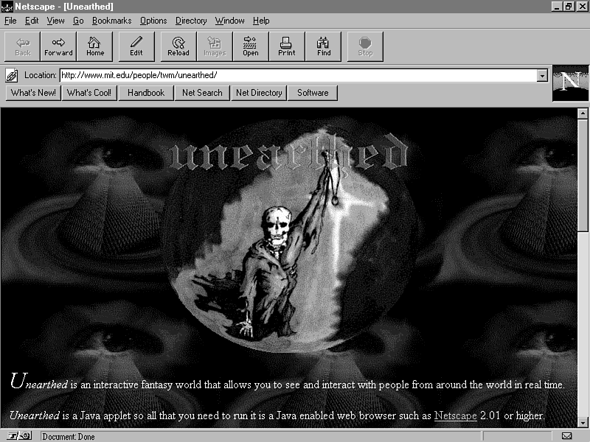
Task: Click the Back arrow toolbar button
Action: 23,46
